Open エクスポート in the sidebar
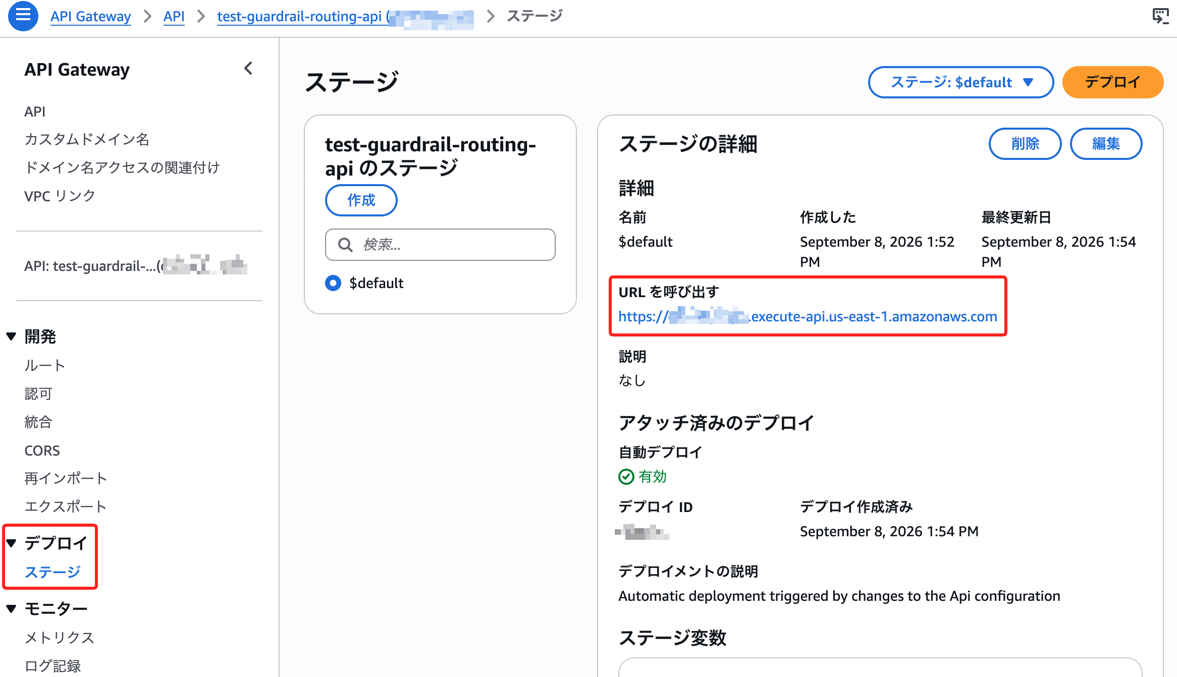The width and height of the screenshot is (1177, 677). click(66, 506)
